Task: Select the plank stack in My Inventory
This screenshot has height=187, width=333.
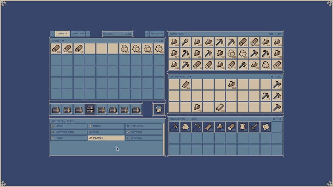Action: [185, 84]
